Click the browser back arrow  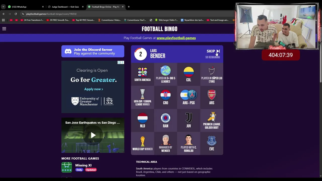point(4,14)
